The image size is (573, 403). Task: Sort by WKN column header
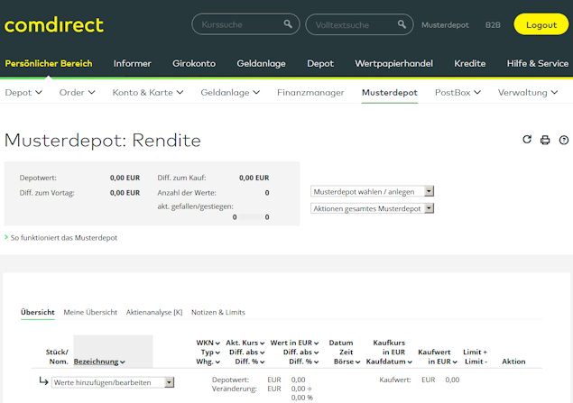[208, 343]
